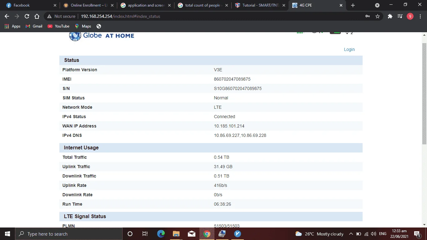Viewport: 427px width, 240px height.
Task: Click the Internet Usage section header
Action: pyautogui.click(x=211, y=148)
